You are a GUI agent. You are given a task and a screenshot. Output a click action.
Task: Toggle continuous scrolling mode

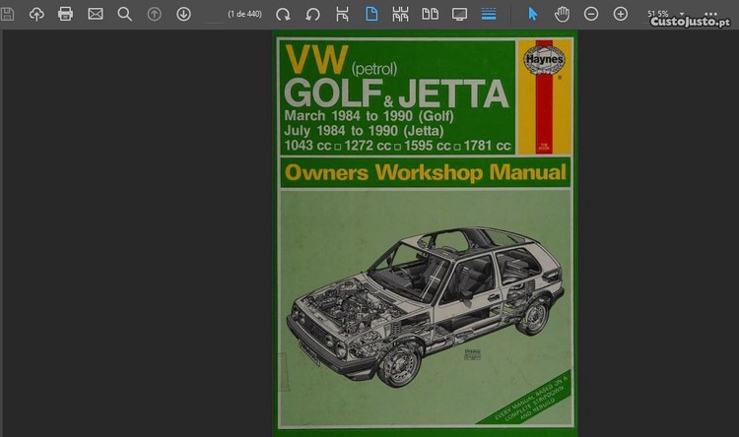[489, 14]
